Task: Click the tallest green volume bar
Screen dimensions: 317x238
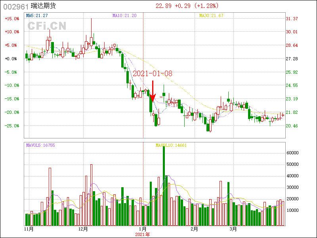Action: 164,186
